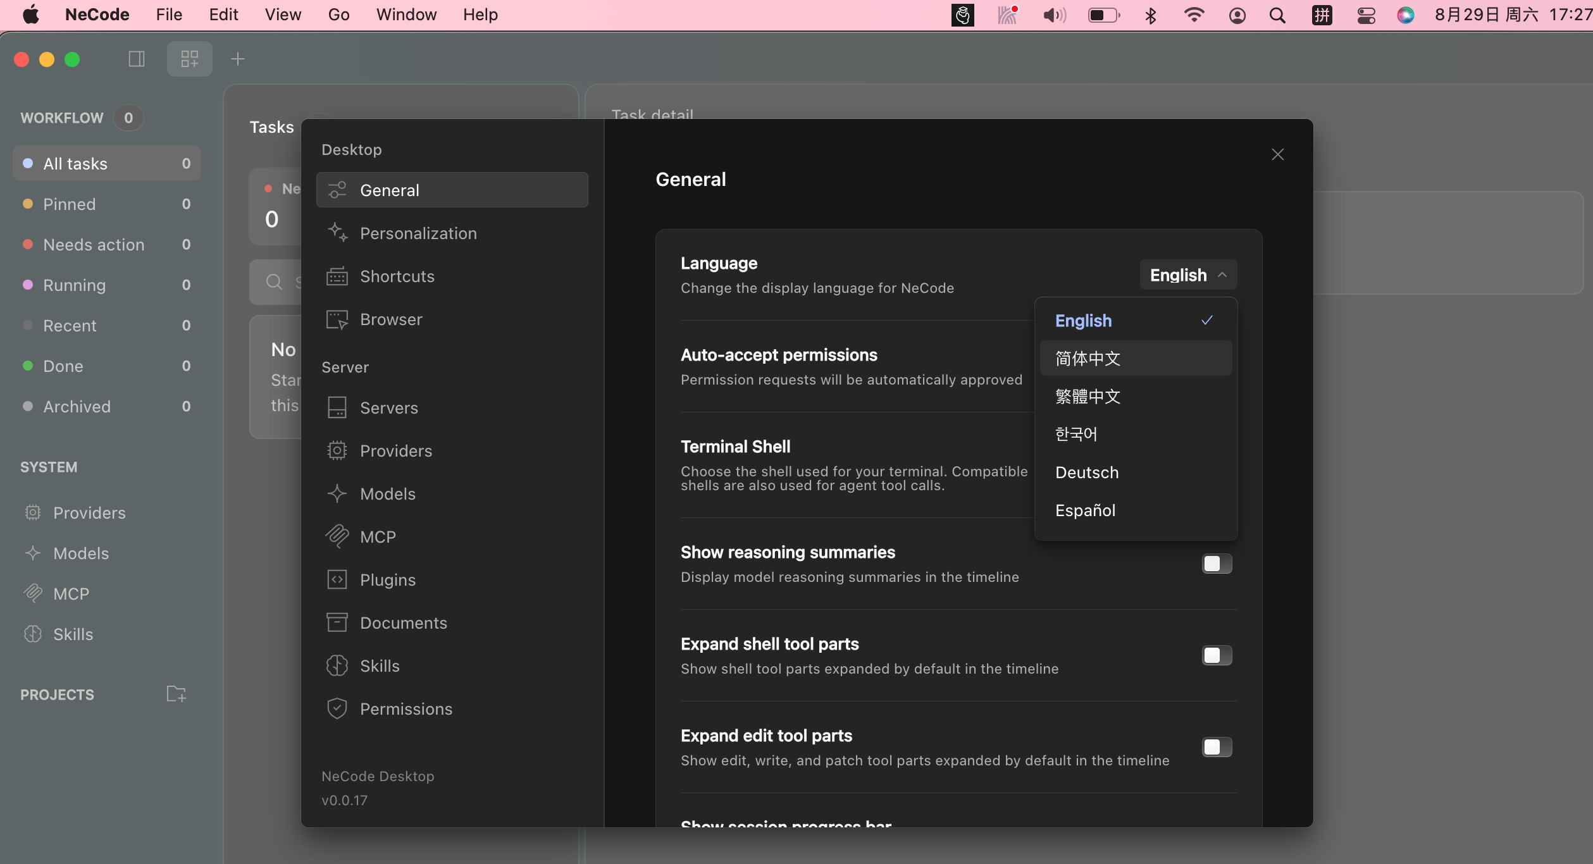Click the MCP icon in SYSTEM sidebar
1593x864 pixels.
33,593
